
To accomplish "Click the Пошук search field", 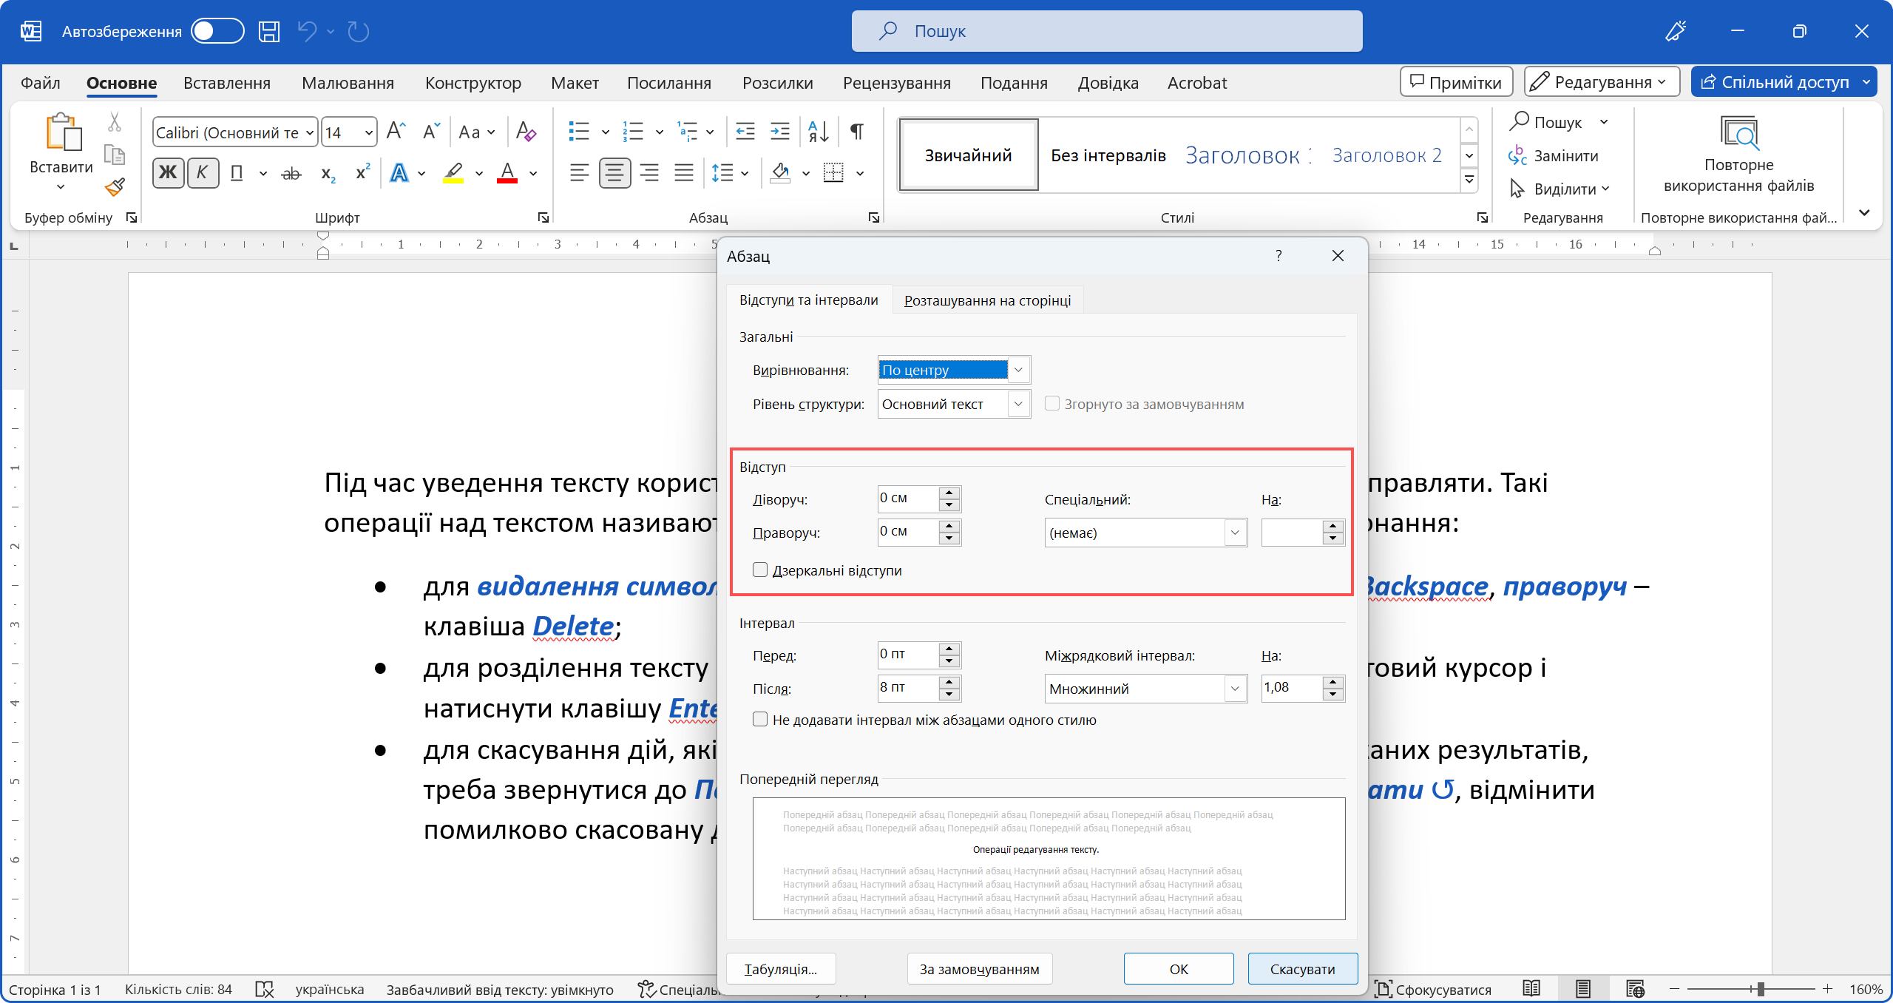I will click(1107, 30).
